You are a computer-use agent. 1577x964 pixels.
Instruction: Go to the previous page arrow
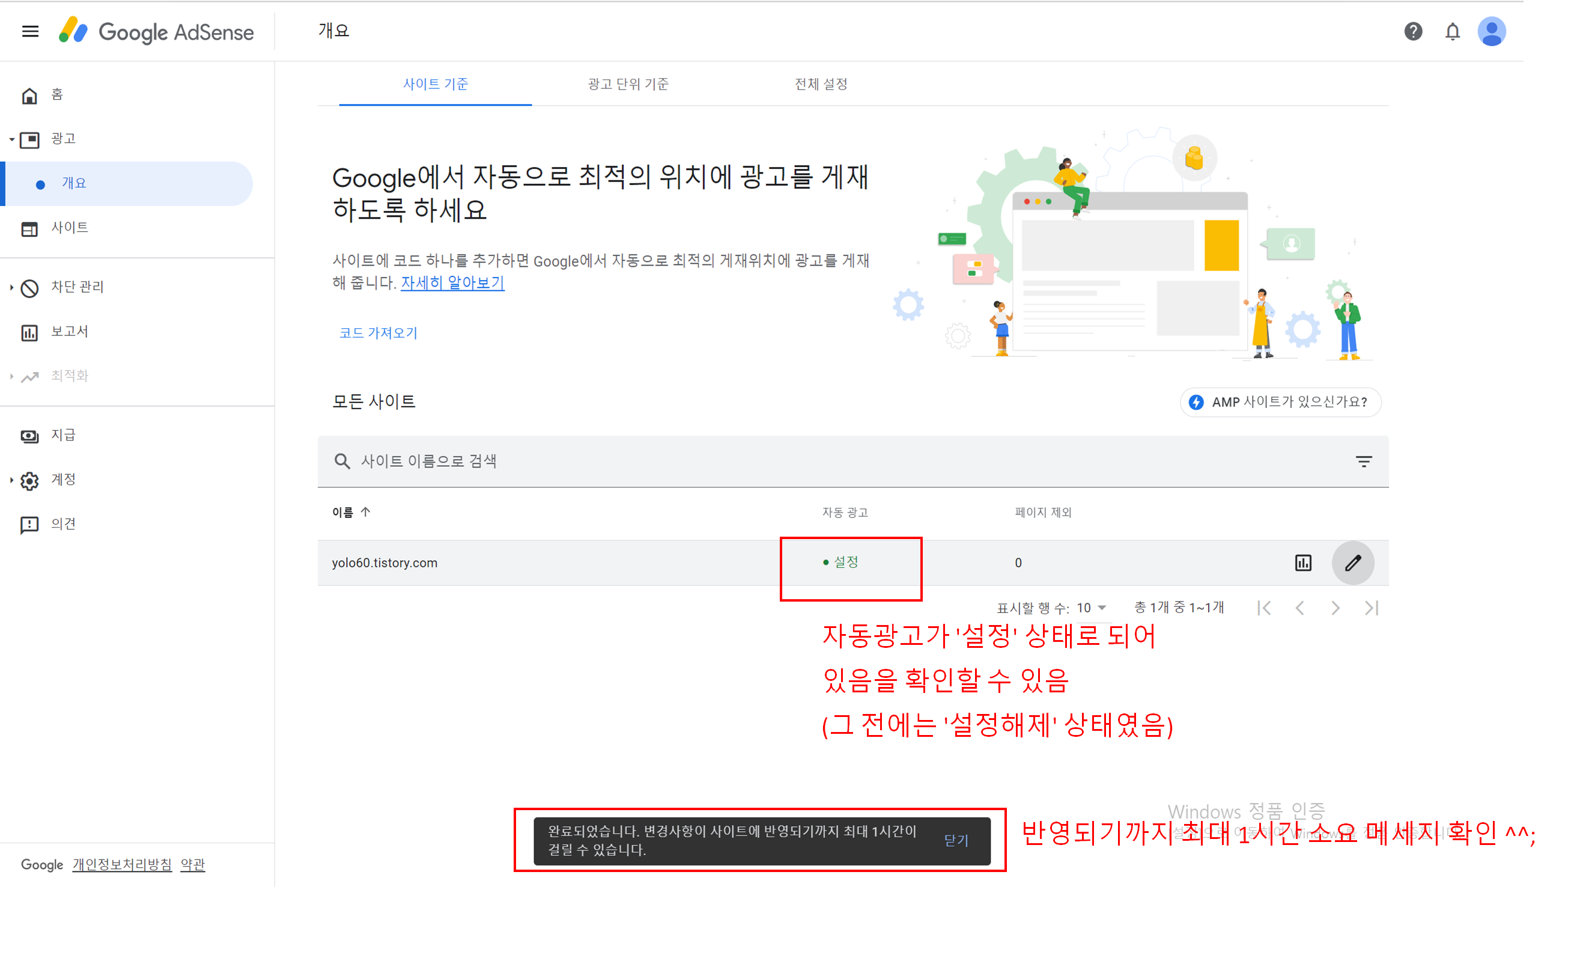point(1299,608)
